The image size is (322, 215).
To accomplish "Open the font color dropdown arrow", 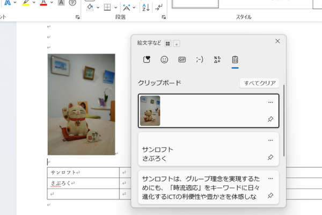I will click(51, 3).
